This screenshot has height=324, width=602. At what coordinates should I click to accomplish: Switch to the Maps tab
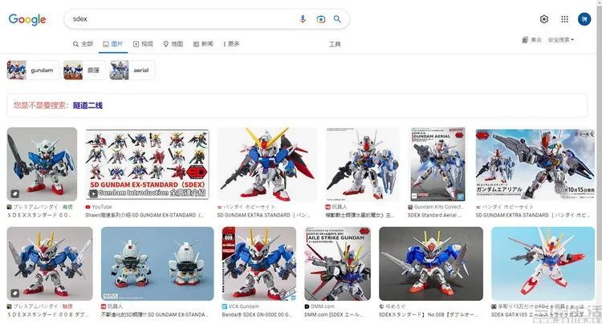click(173, 44)
